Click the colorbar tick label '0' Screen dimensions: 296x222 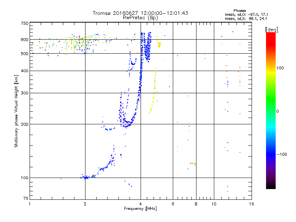point(277,111)
